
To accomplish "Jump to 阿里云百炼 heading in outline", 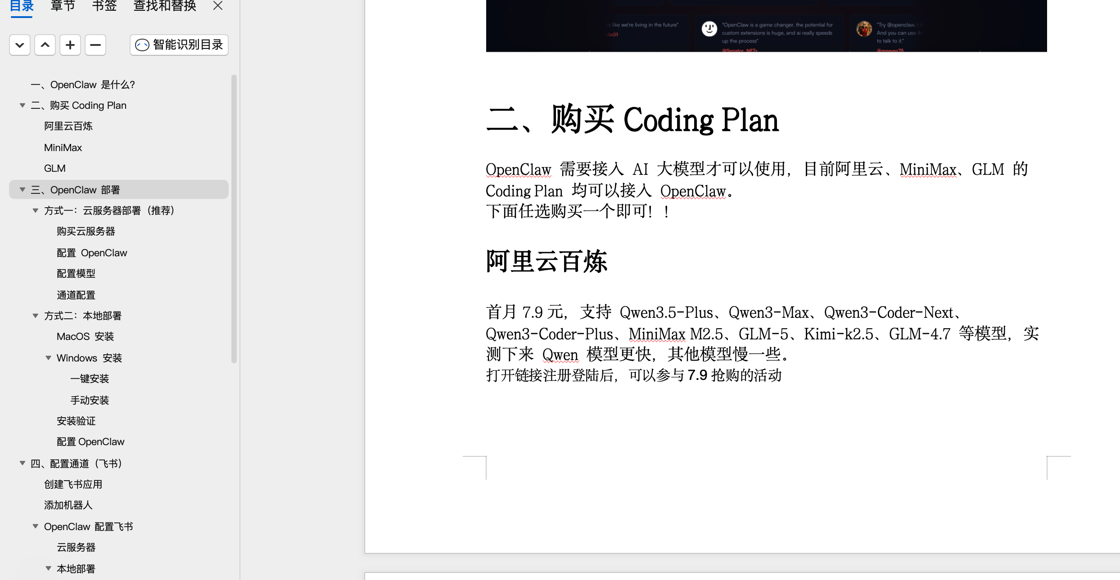I will (x=68, y=126).
